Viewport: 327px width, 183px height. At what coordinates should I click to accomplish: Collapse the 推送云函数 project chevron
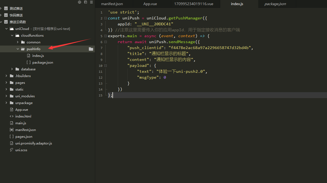1,22
